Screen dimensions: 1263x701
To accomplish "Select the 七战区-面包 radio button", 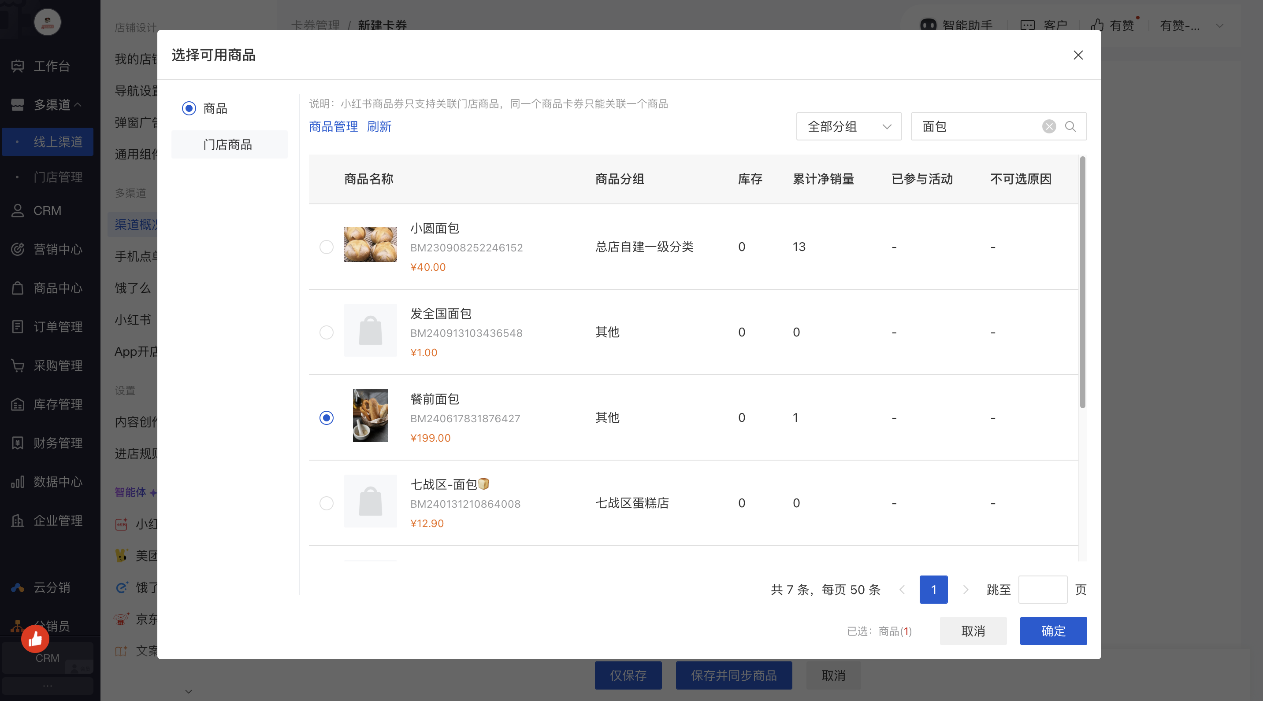I will (326, 503).
